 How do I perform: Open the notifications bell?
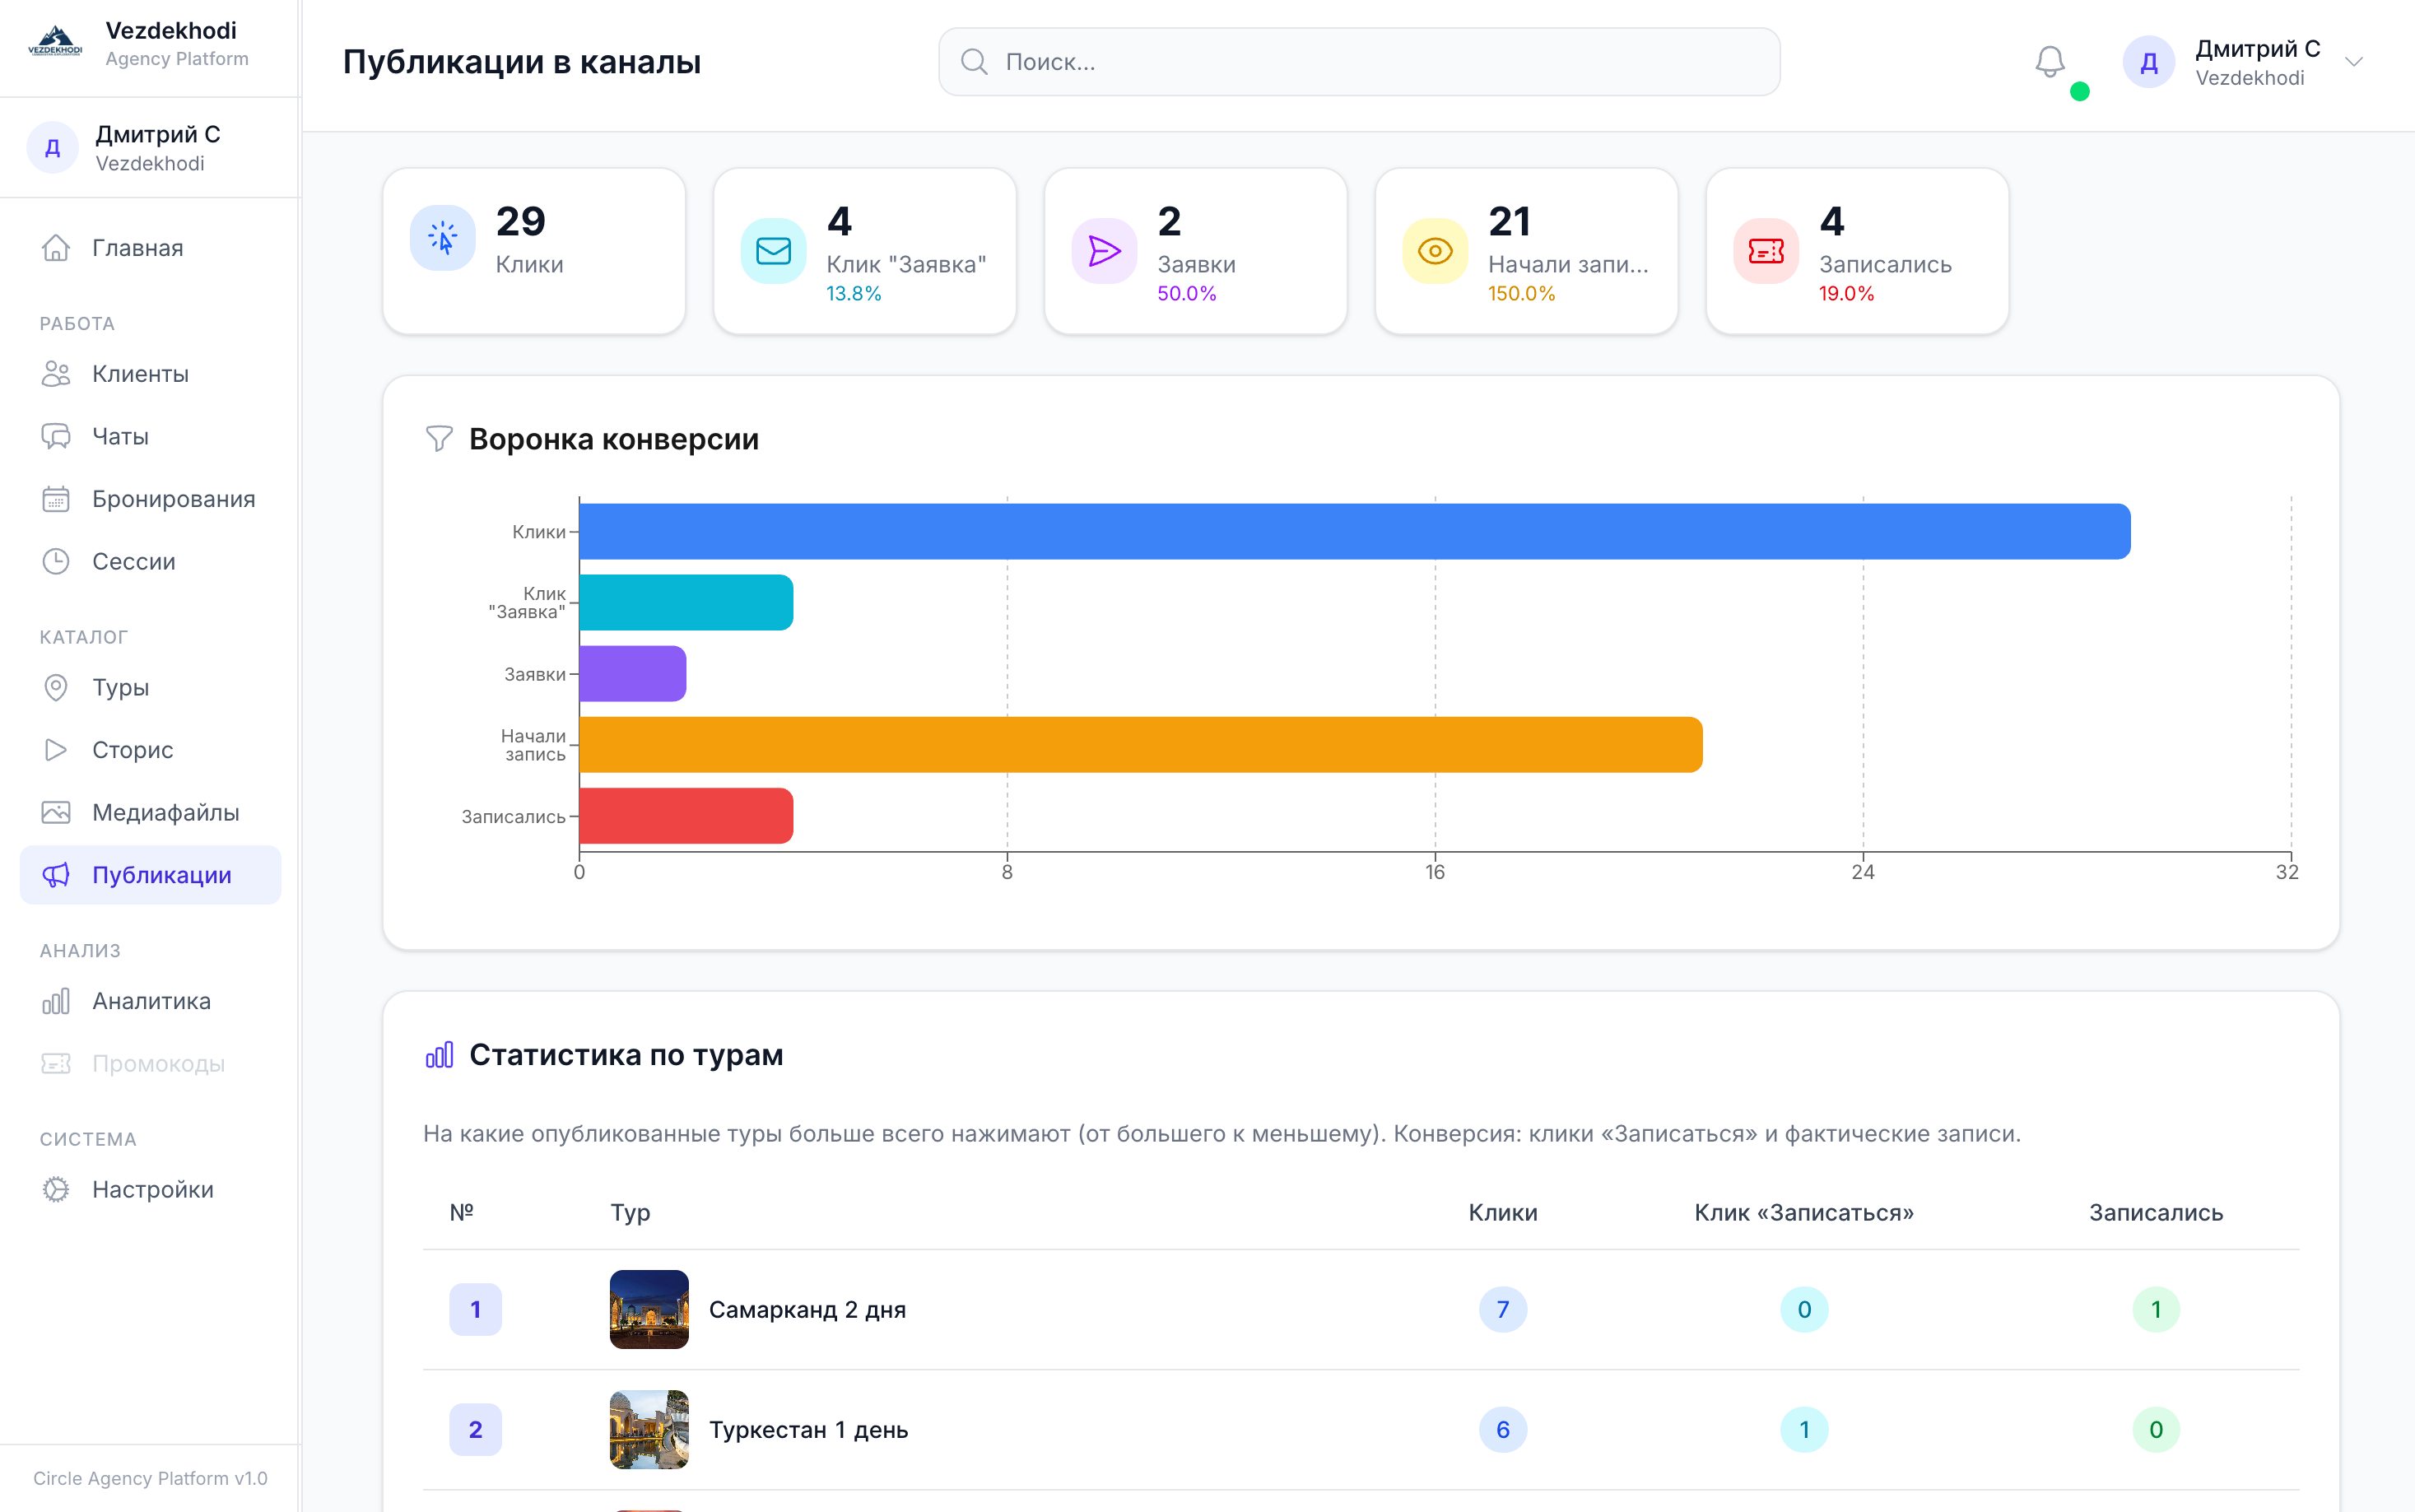point(2050,62)
